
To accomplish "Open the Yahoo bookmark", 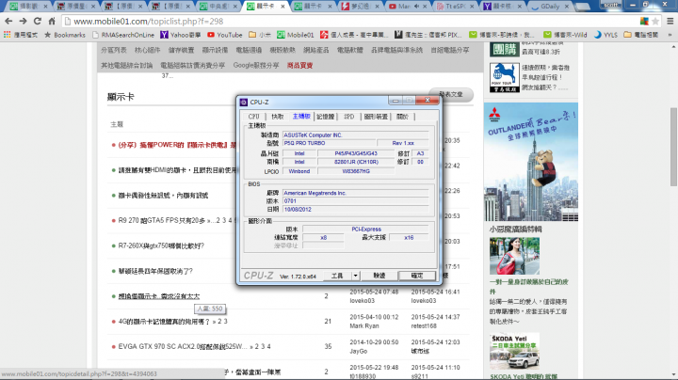I will 180,35.
